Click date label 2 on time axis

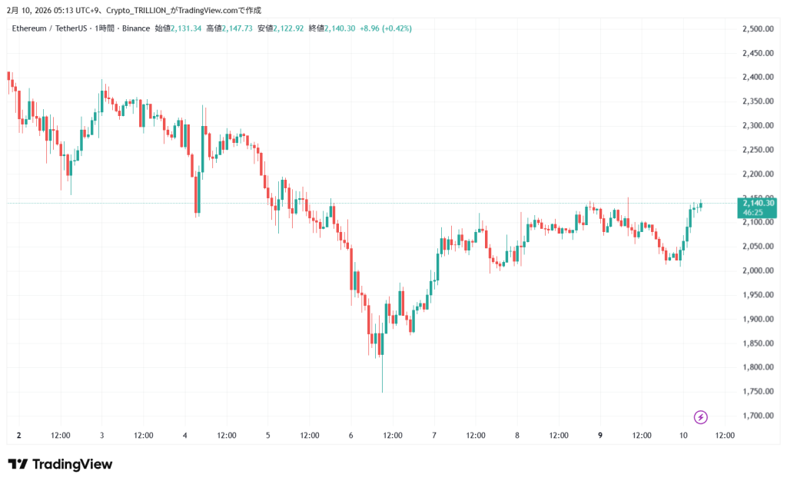pos(19,436)
